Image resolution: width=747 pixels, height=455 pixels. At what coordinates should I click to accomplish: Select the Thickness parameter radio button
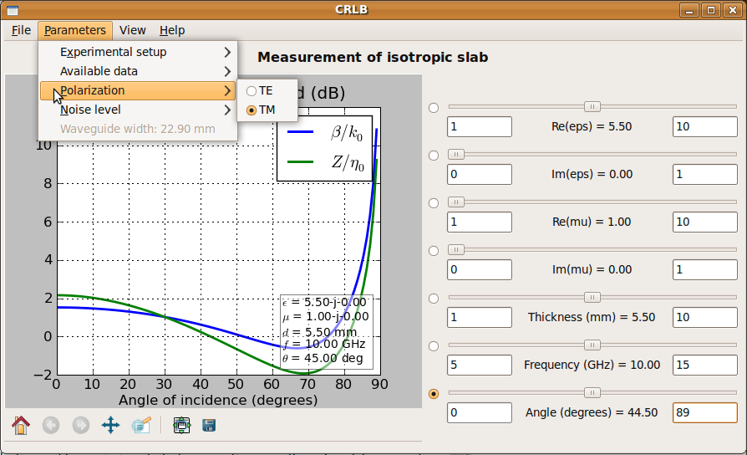433,299
